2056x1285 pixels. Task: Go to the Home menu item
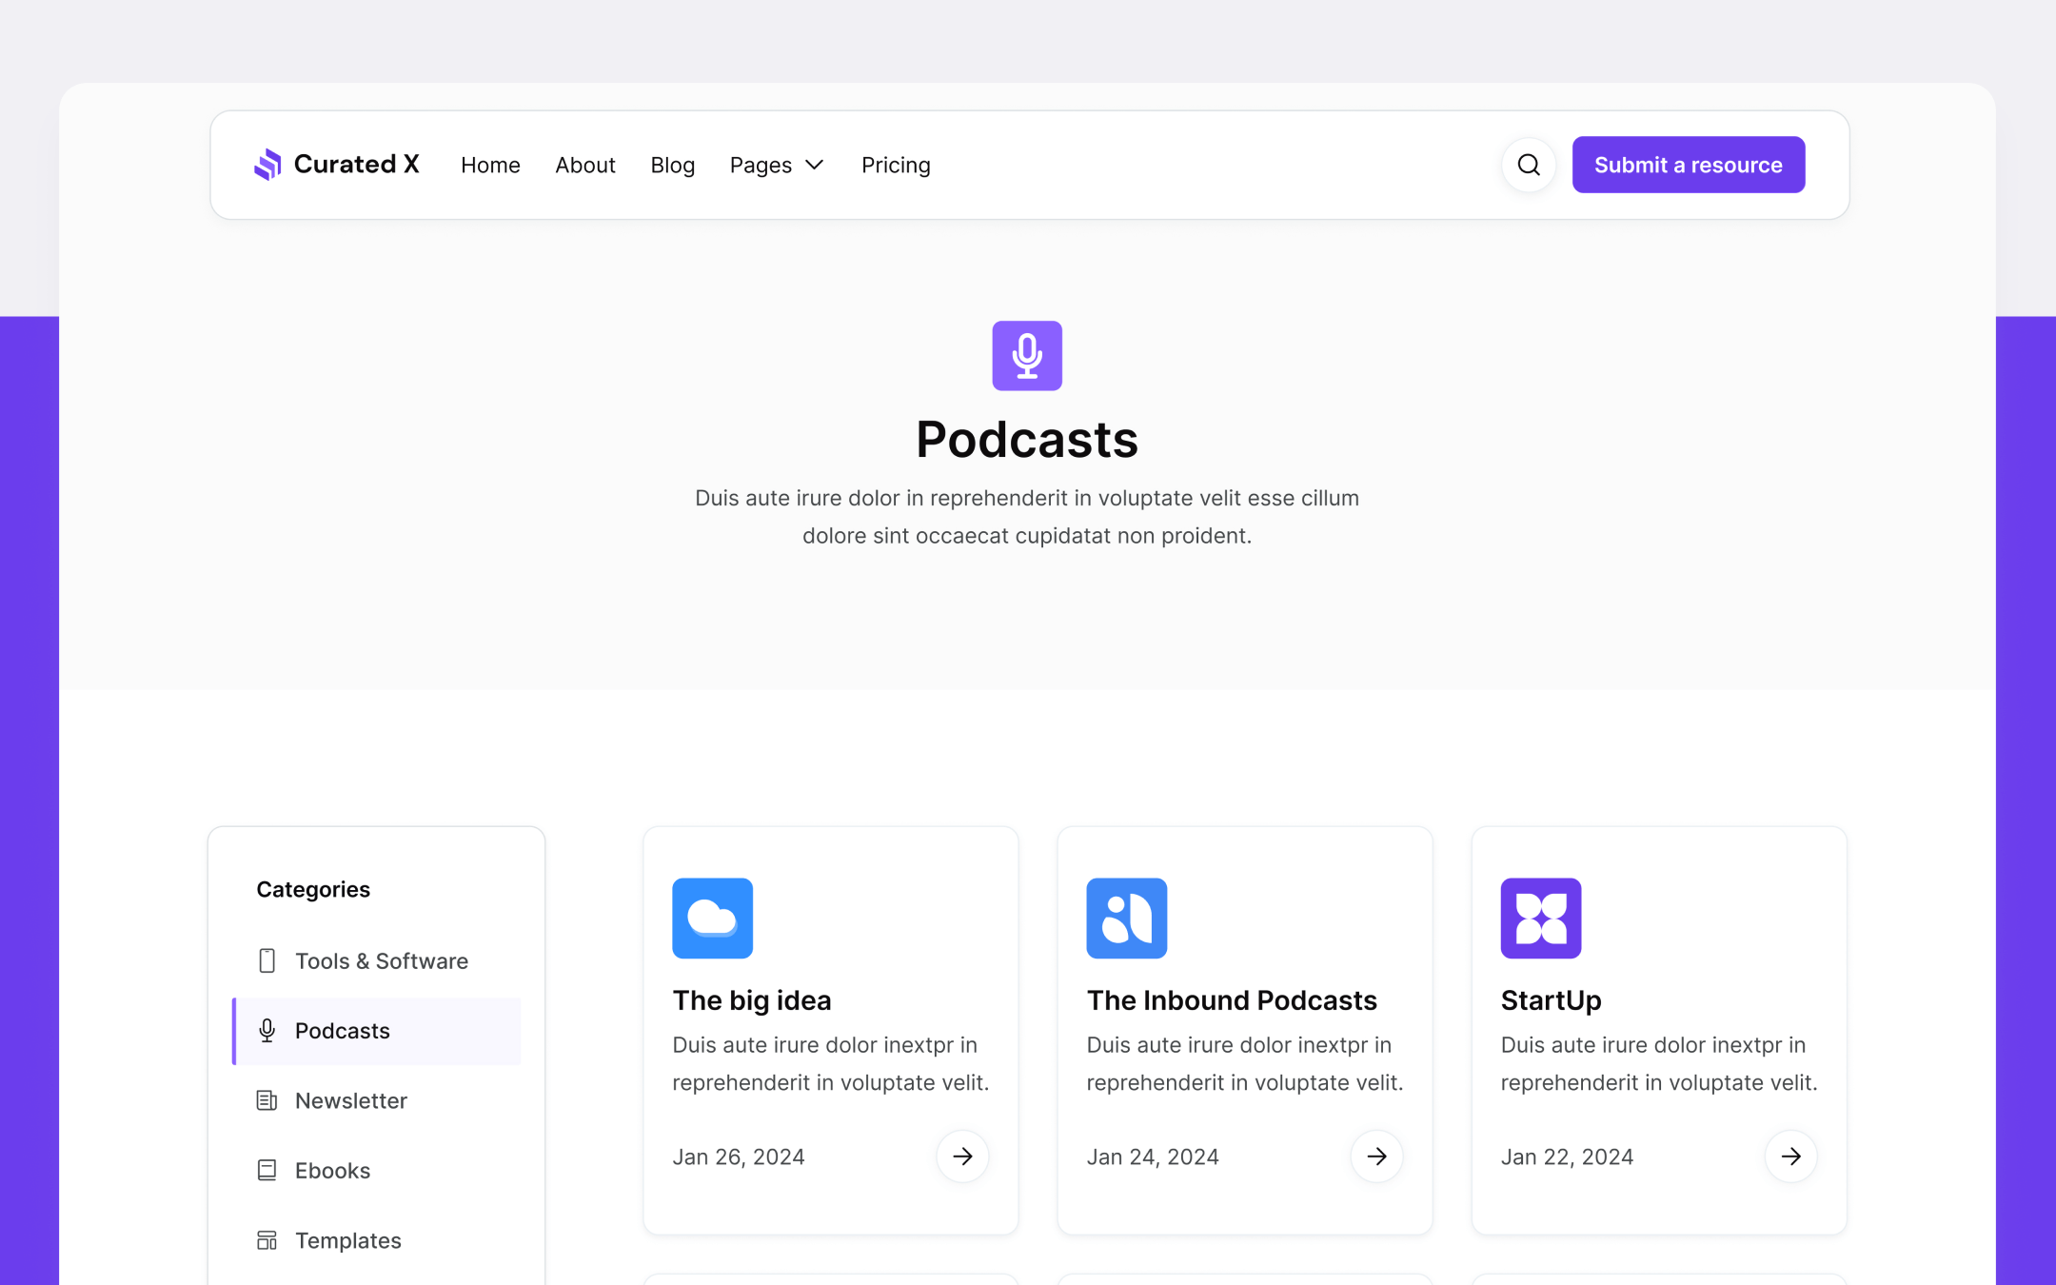(x=490, y=166)
